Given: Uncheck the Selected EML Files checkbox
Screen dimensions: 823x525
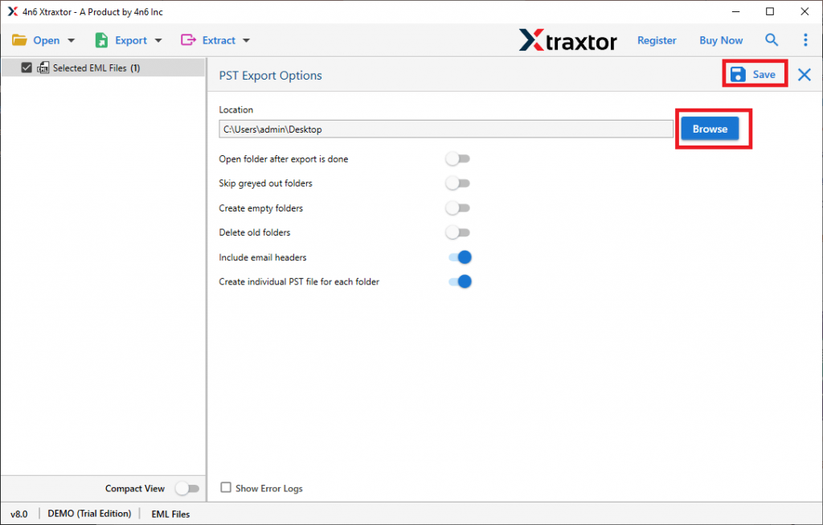Looking at the screenshot, I should tap(27, 68).
